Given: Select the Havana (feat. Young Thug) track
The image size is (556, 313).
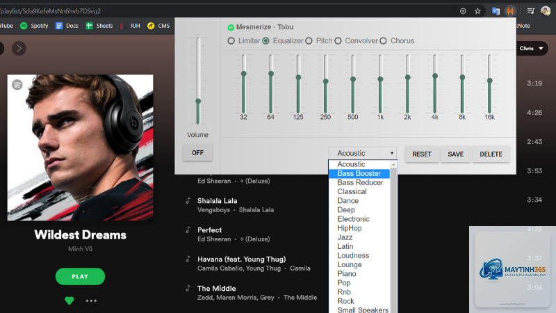Looking at the screenshot, I should 241,259.
